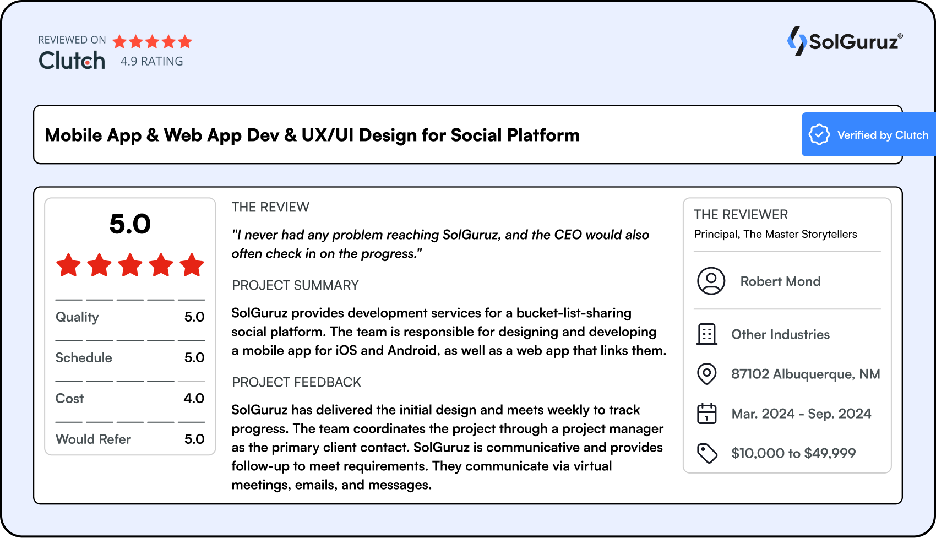
Task: Click the Quality rating row
Action: (x=130, y=317)
